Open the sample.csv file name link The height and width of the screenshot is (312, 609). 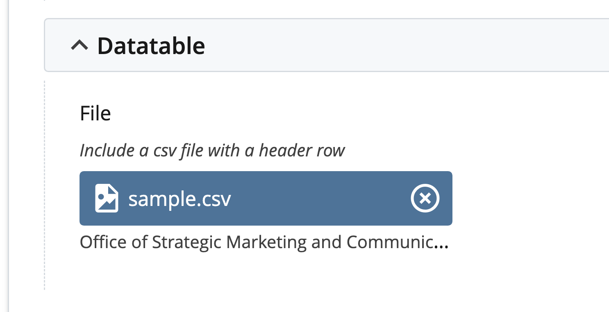click(180, 199)
